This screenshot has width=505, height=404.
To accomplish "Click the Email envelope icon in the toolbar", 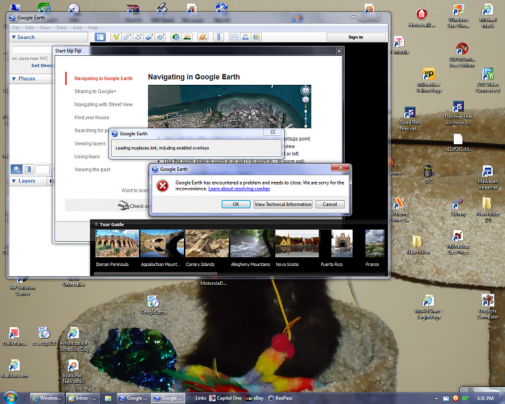I will coord(234,37).
